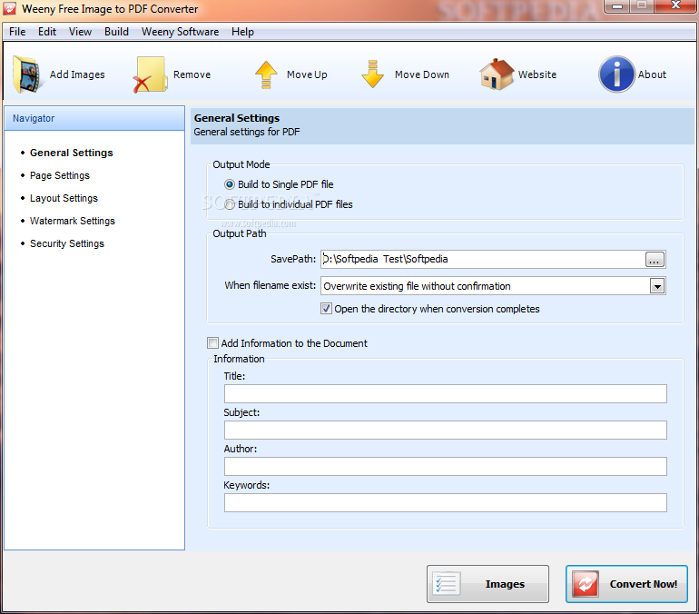
Task: Enable Add Information to the Document
Action: [x=212, y=343]
